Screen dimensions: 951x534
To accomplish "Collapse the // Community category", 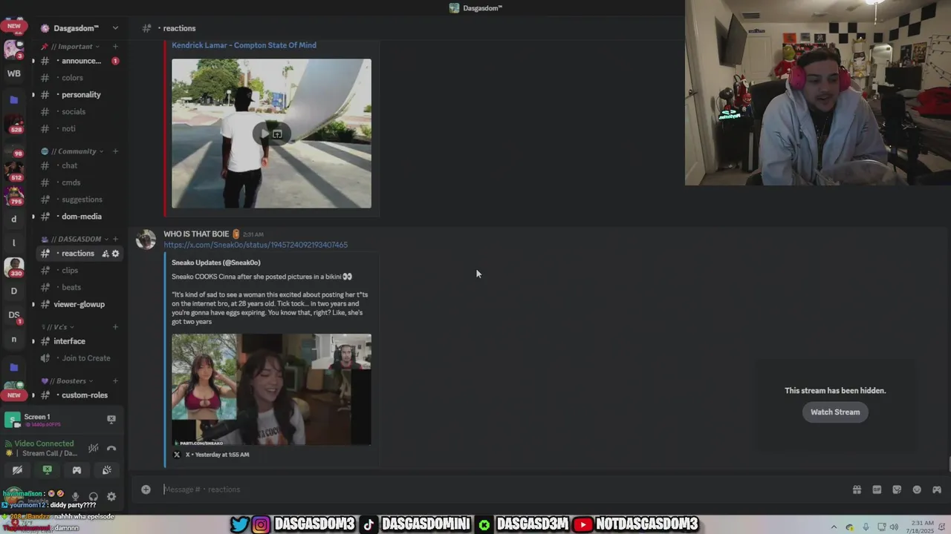I will pos(72,151).
